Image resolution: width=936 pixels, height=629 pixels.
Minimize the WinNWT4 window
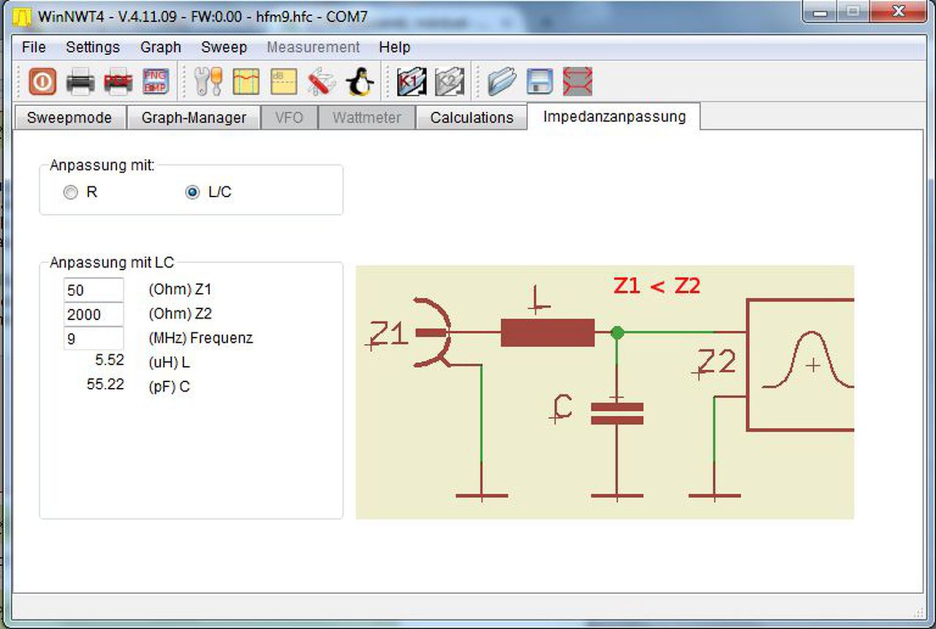coord(820,12)
